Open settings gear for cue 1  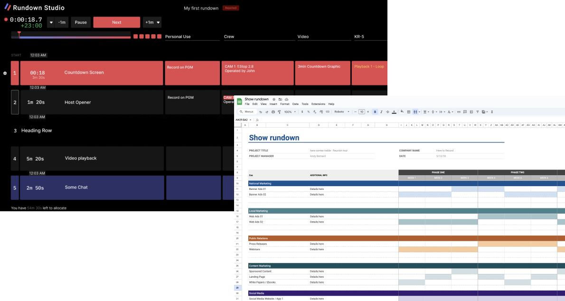[5, 73]
